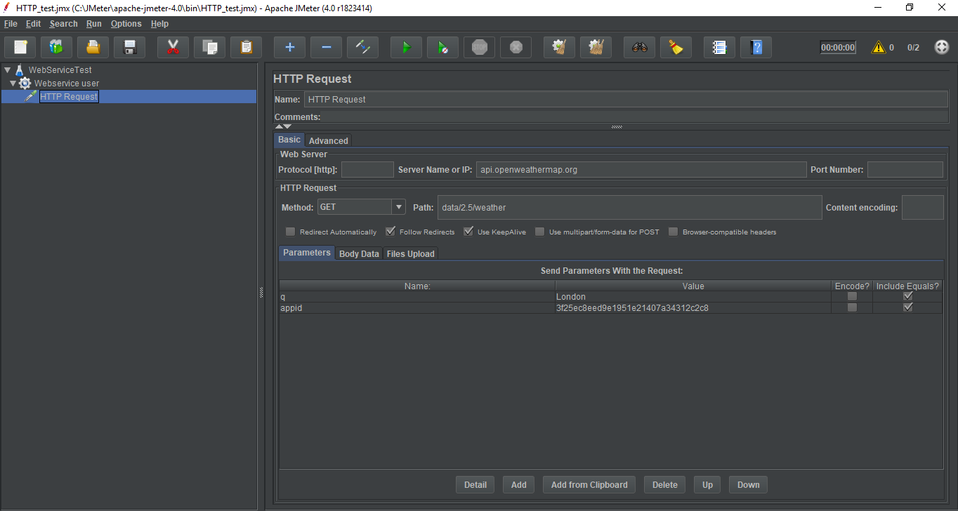This screenshot has width=958, height=511.
Task: Click the split pane divider handle
Action: [261, 293]
